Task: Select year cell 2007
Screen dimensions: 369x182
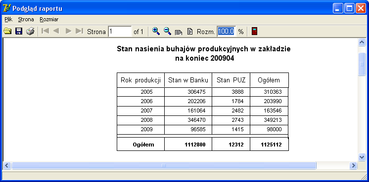Action: coord(146,110)
